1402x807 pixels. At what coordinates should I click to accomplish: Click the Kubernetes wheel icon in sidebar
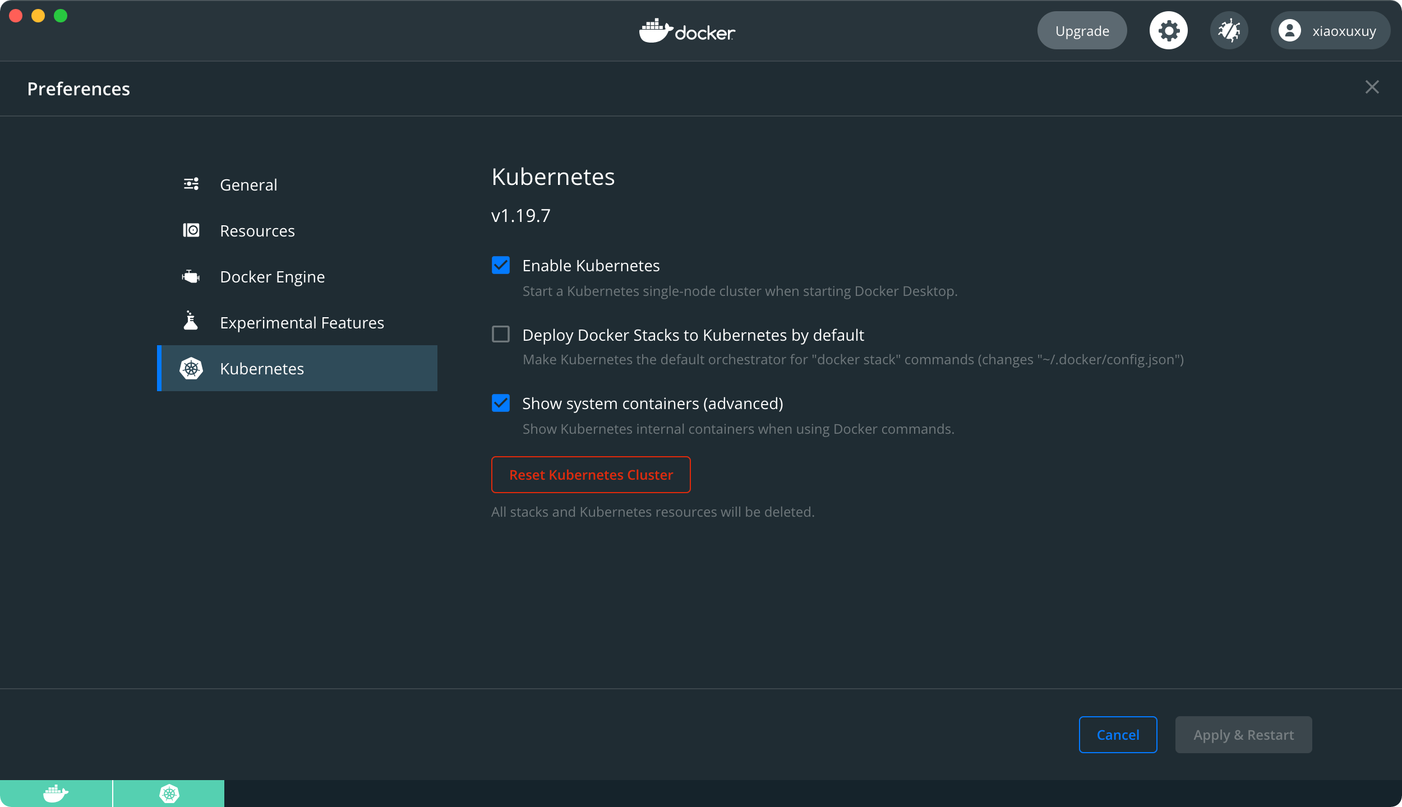[191, 369]
